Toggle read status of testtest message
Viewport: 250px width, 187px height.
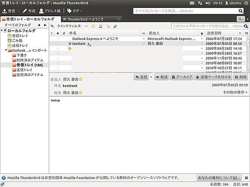click(144, 44)
